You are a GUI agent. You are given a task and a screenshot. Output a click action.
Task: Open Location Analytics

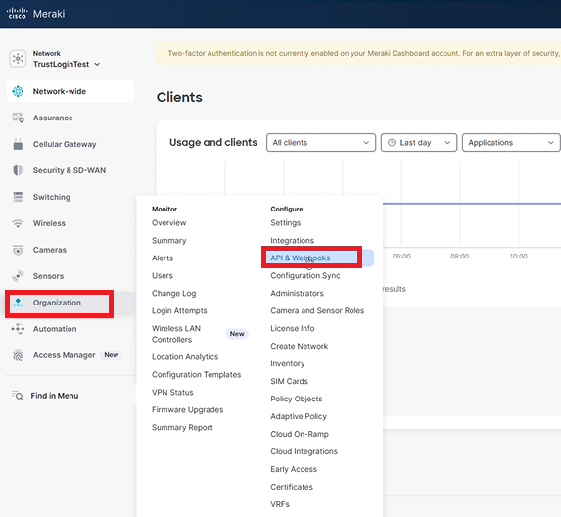[x=185, y=357]
